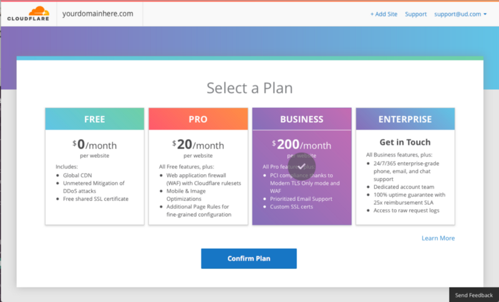
Task: Select the FREE plan header
Action: 95,119
